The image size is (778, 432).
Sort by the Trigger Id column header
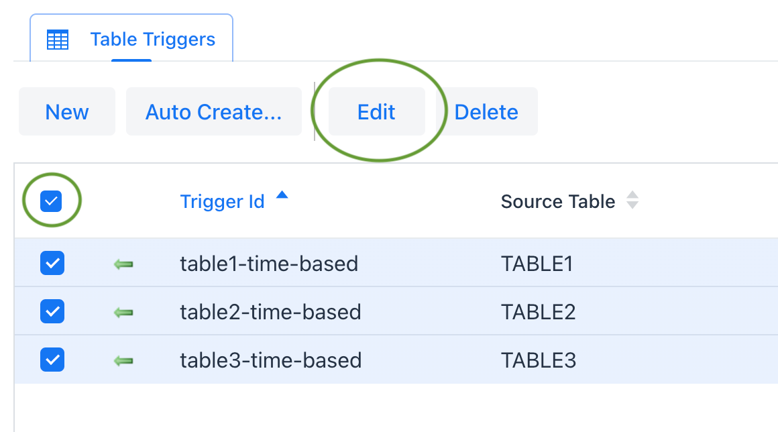pos(222,201)
